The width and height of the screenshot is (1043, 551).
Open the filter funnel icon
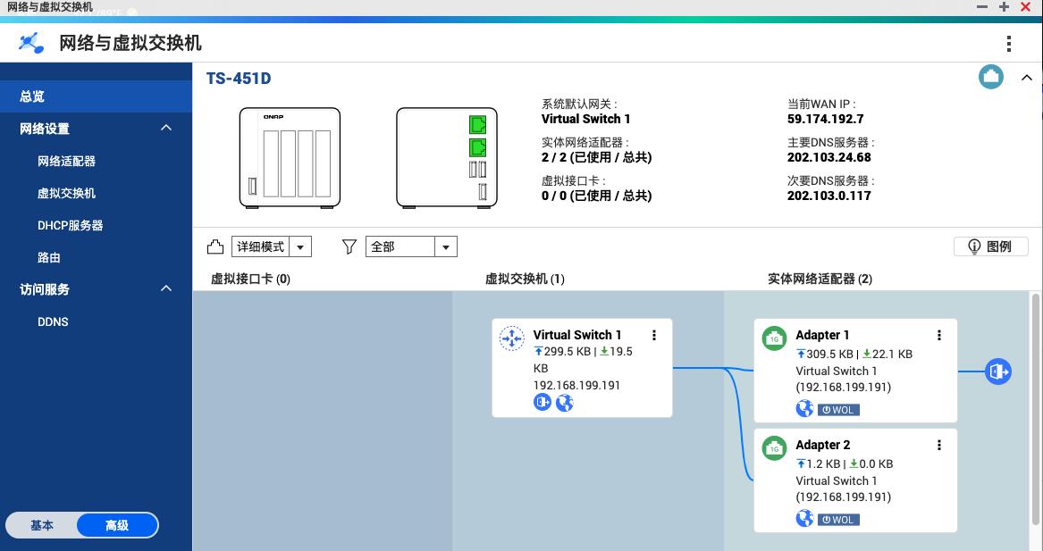(349, 246)
